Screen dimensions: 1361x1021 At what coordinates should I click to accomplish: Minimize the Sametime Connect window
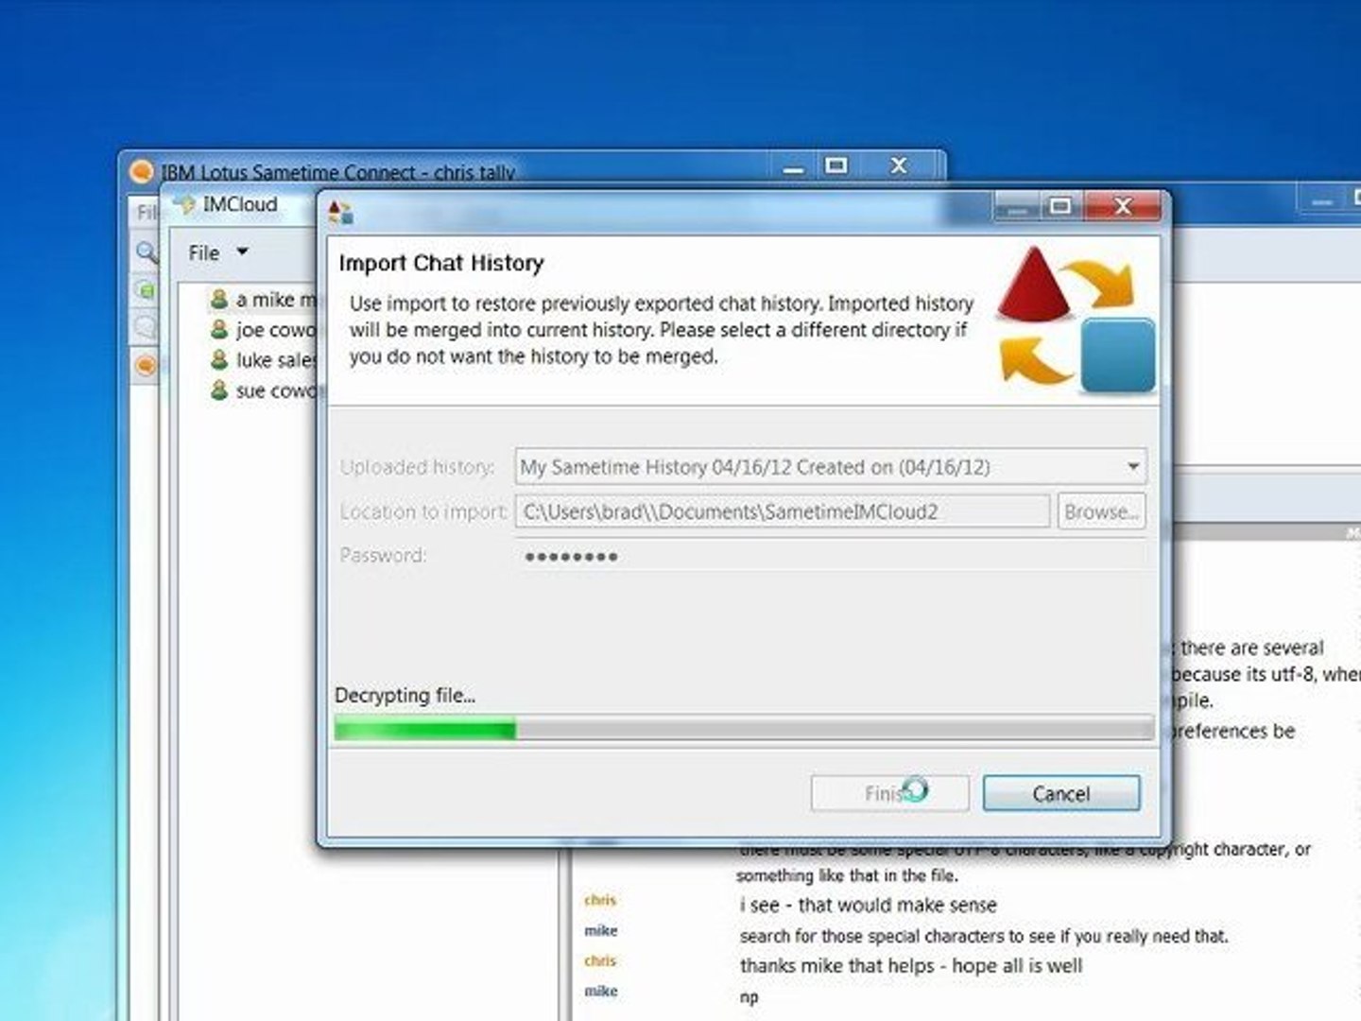[794, 167]
